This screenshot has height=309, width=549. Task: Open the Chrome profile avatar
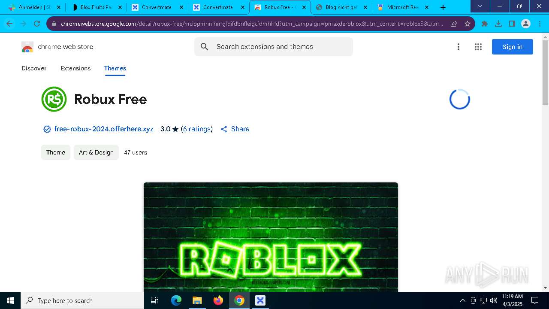click(526, 24)
